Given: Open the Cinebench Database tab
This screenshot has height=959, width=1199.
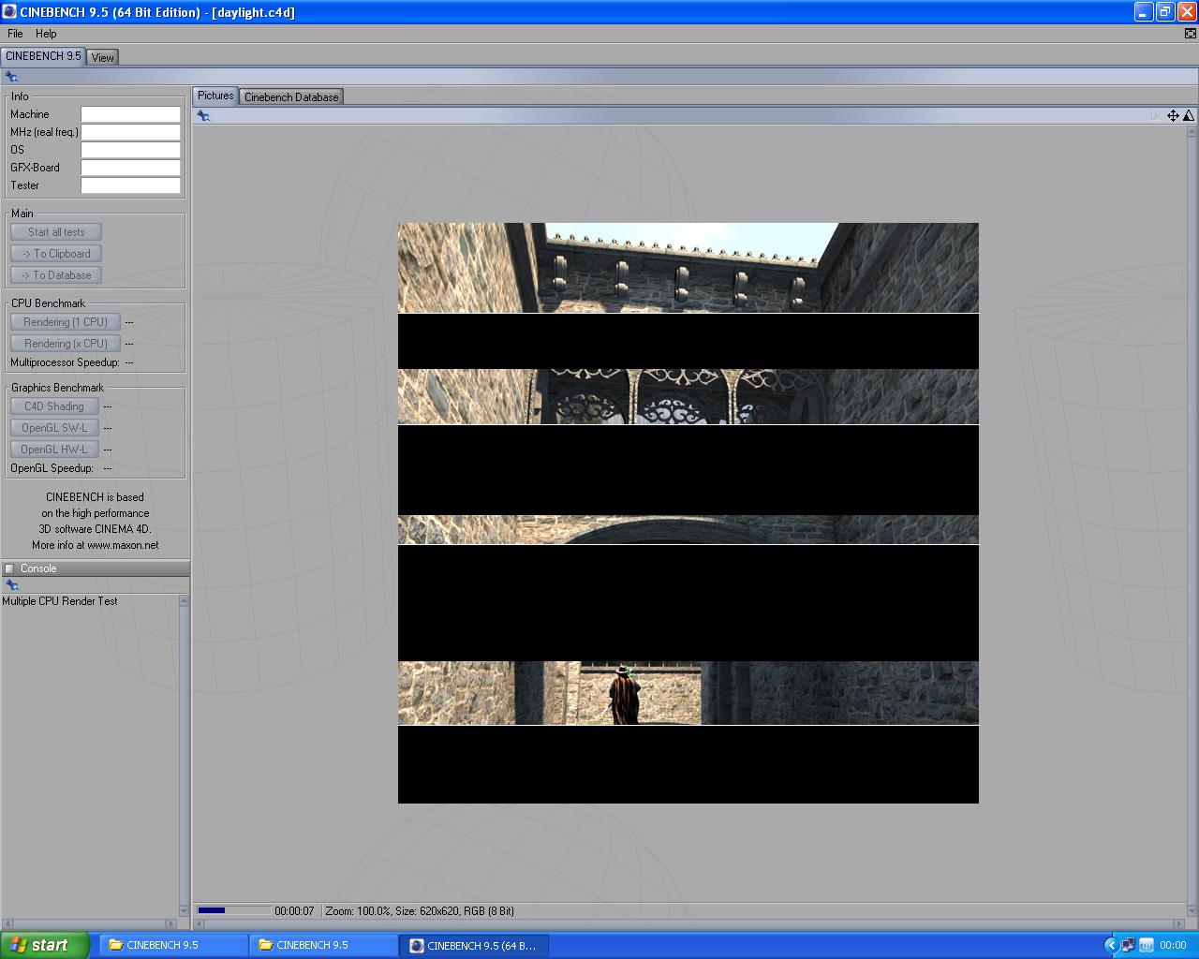Looking at the screenshot, I should point(291,96).
